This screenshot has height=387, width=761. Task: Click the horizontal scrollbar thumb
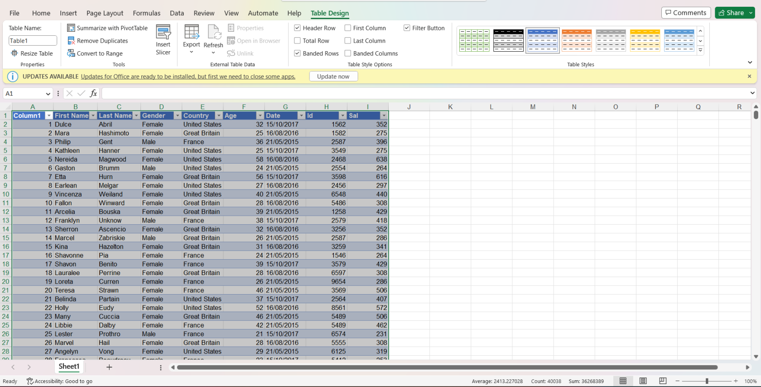point(447,368)
